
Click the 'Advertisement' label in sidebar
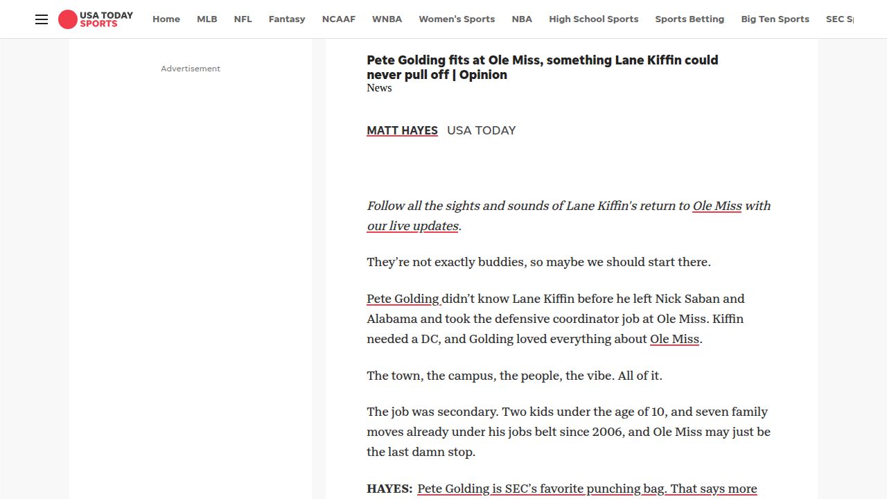(x=191, y=69)
